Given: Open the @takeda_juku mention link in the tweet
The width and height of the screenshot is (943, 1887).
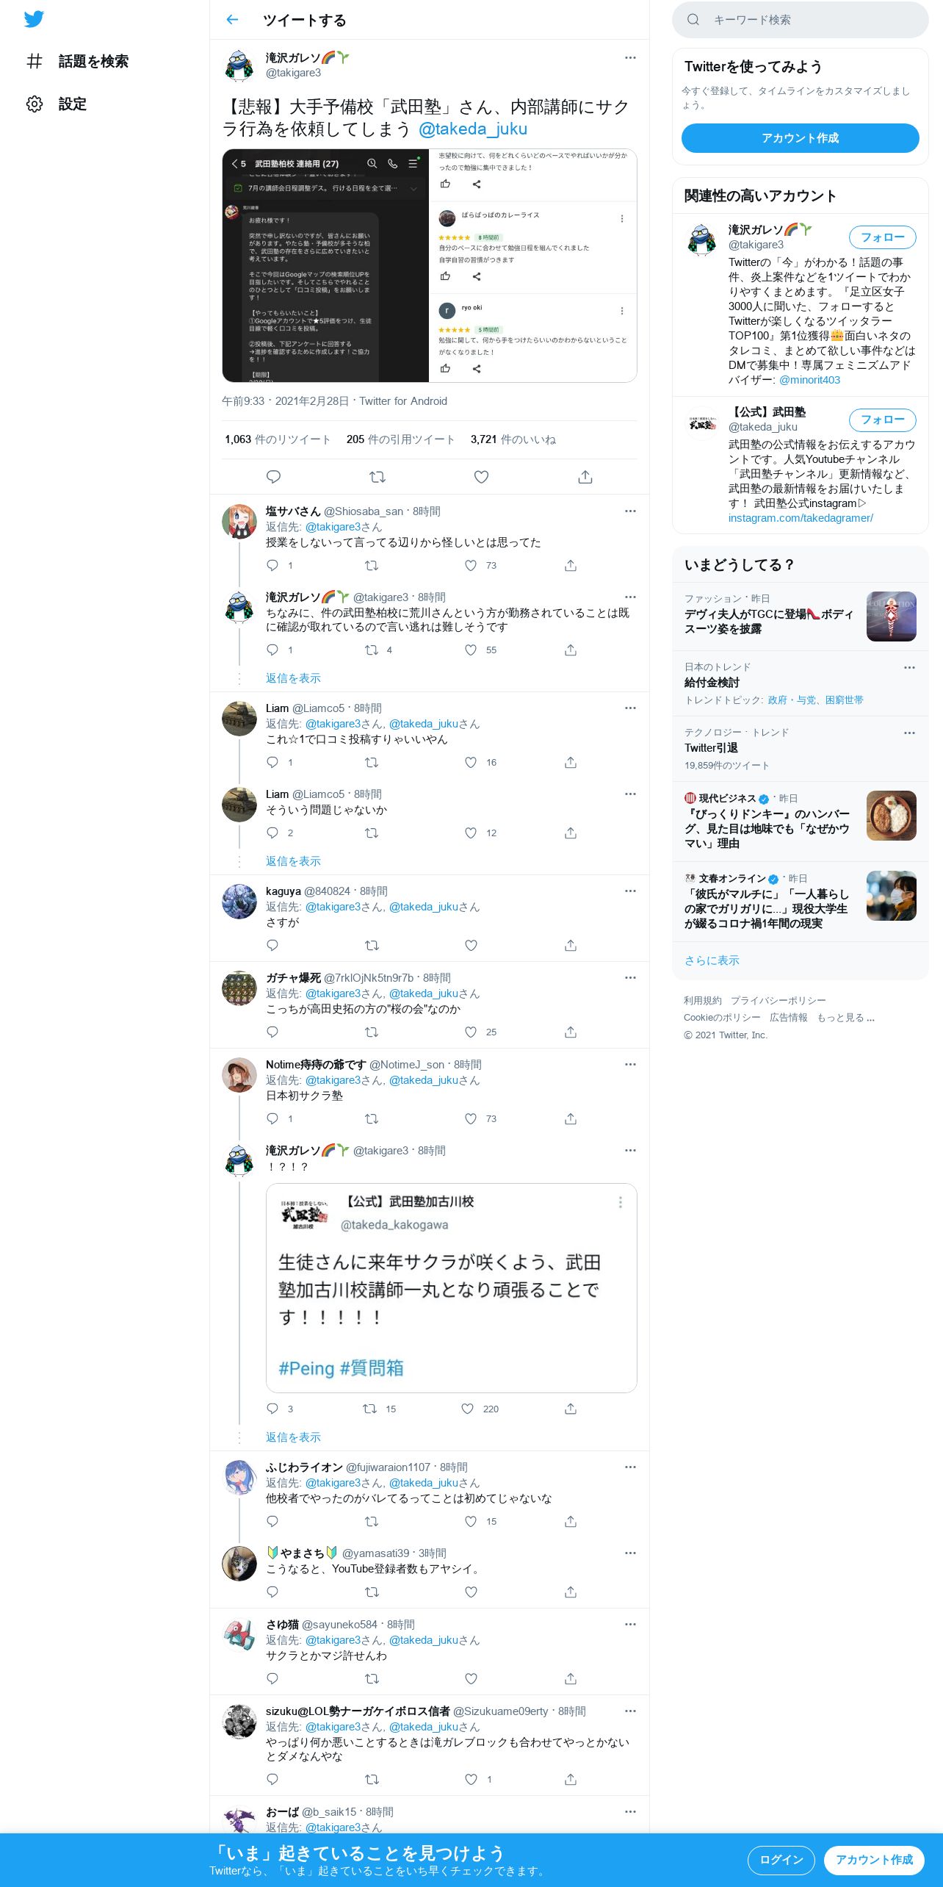Looking at the screenshot, I should click(472, 129).
